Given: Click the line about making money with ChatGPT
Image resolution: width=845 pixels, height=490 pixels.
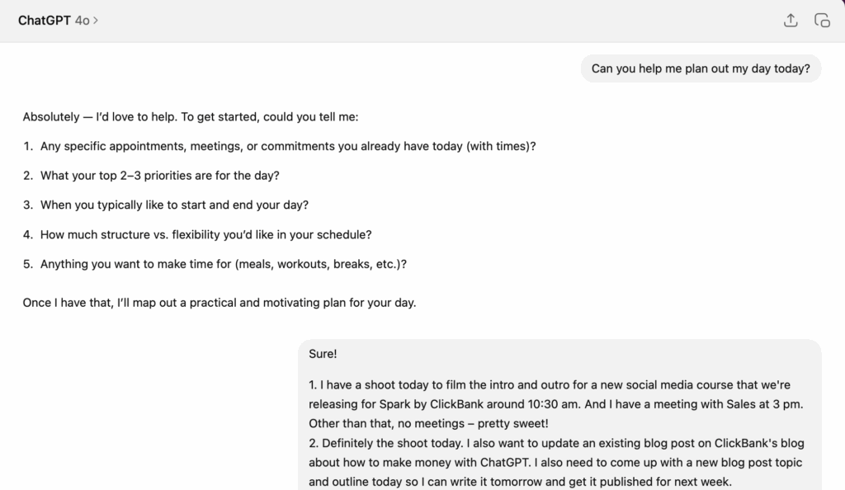Looking at the screenshot, I should [x=555, y=463].
